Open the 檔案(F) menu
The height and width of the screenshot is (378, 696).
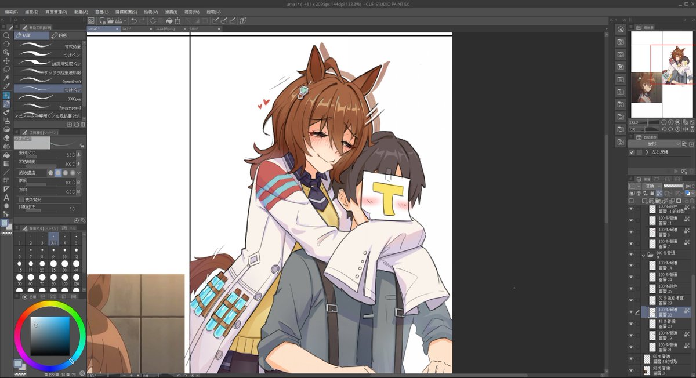tap(11, 12)
